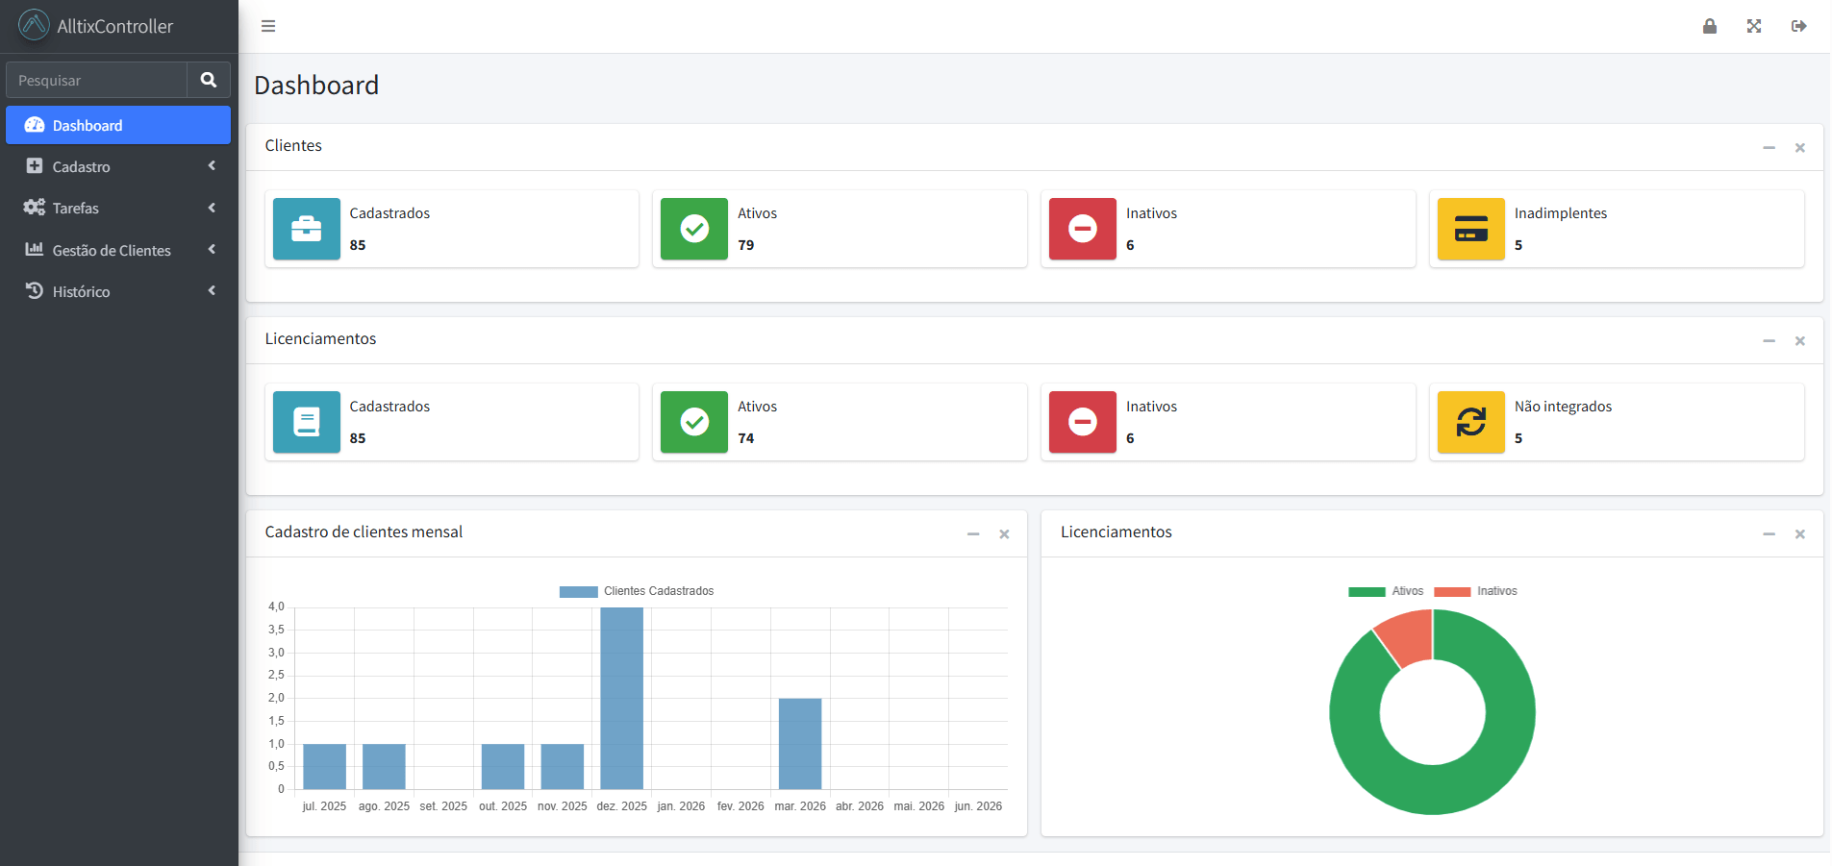This screenshot has height=866, width=1832.
Task: Open the Histórico menu item
Action: click(118, 290)
